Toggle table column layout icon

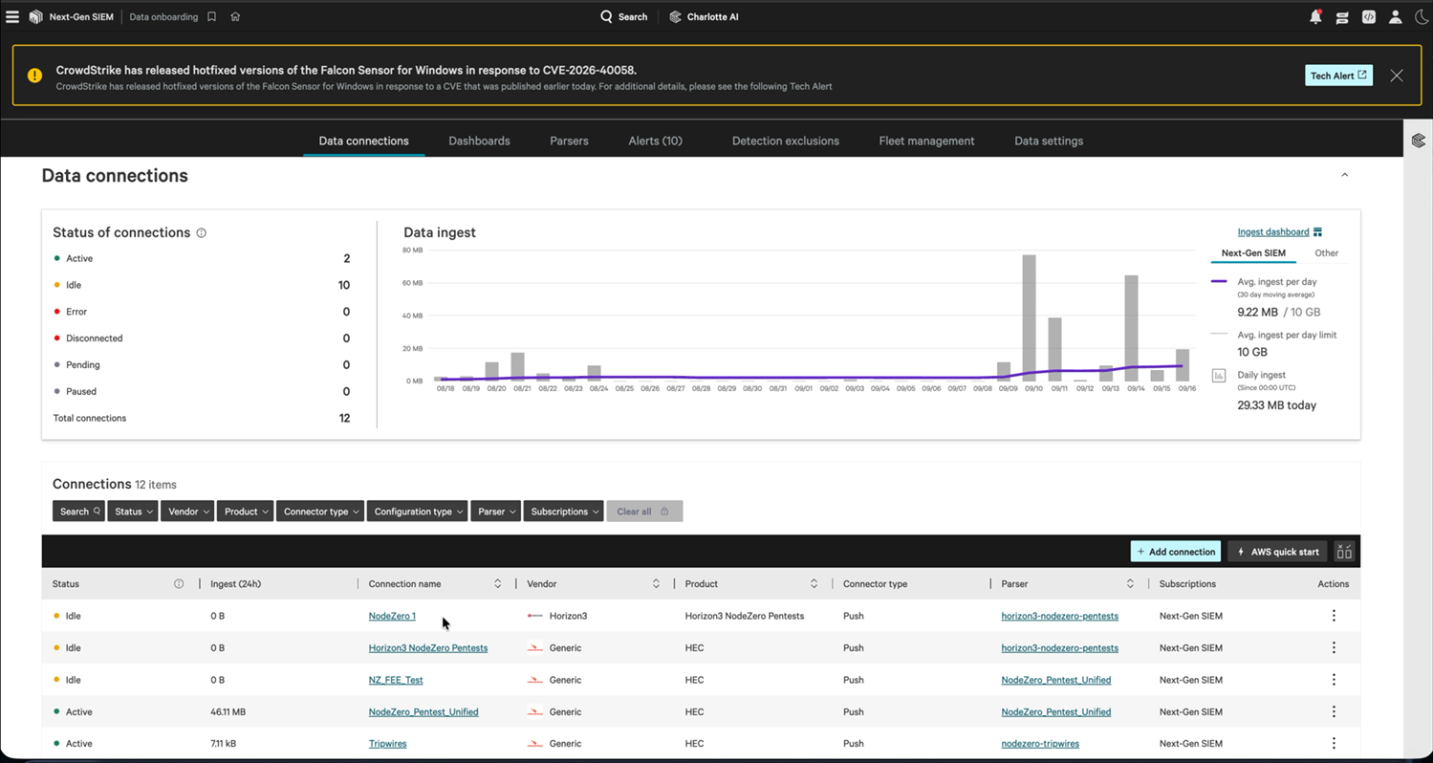click(1344, 552)
